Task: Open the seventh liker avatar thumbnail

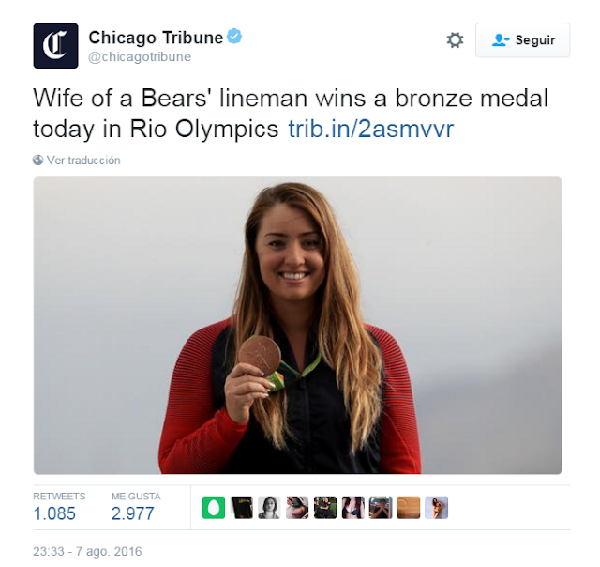Action: [x=381, y=508]
